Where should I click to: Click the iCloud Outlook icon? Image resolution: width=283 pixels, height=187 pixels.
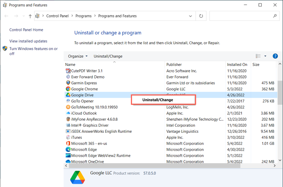[x=68, y=113]
